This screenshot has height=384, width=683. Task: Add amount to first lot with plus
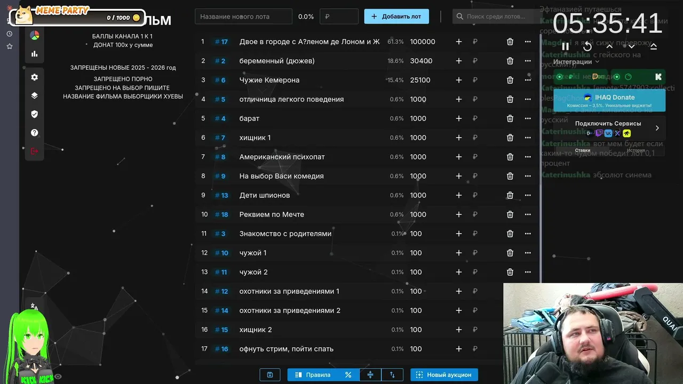[458, 42]
